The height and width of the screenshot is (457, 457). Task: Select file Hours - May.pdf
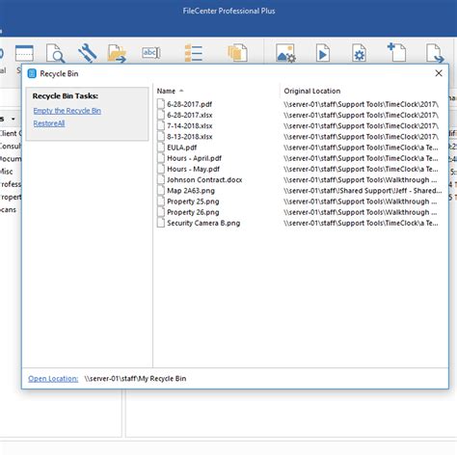(193, 169)
